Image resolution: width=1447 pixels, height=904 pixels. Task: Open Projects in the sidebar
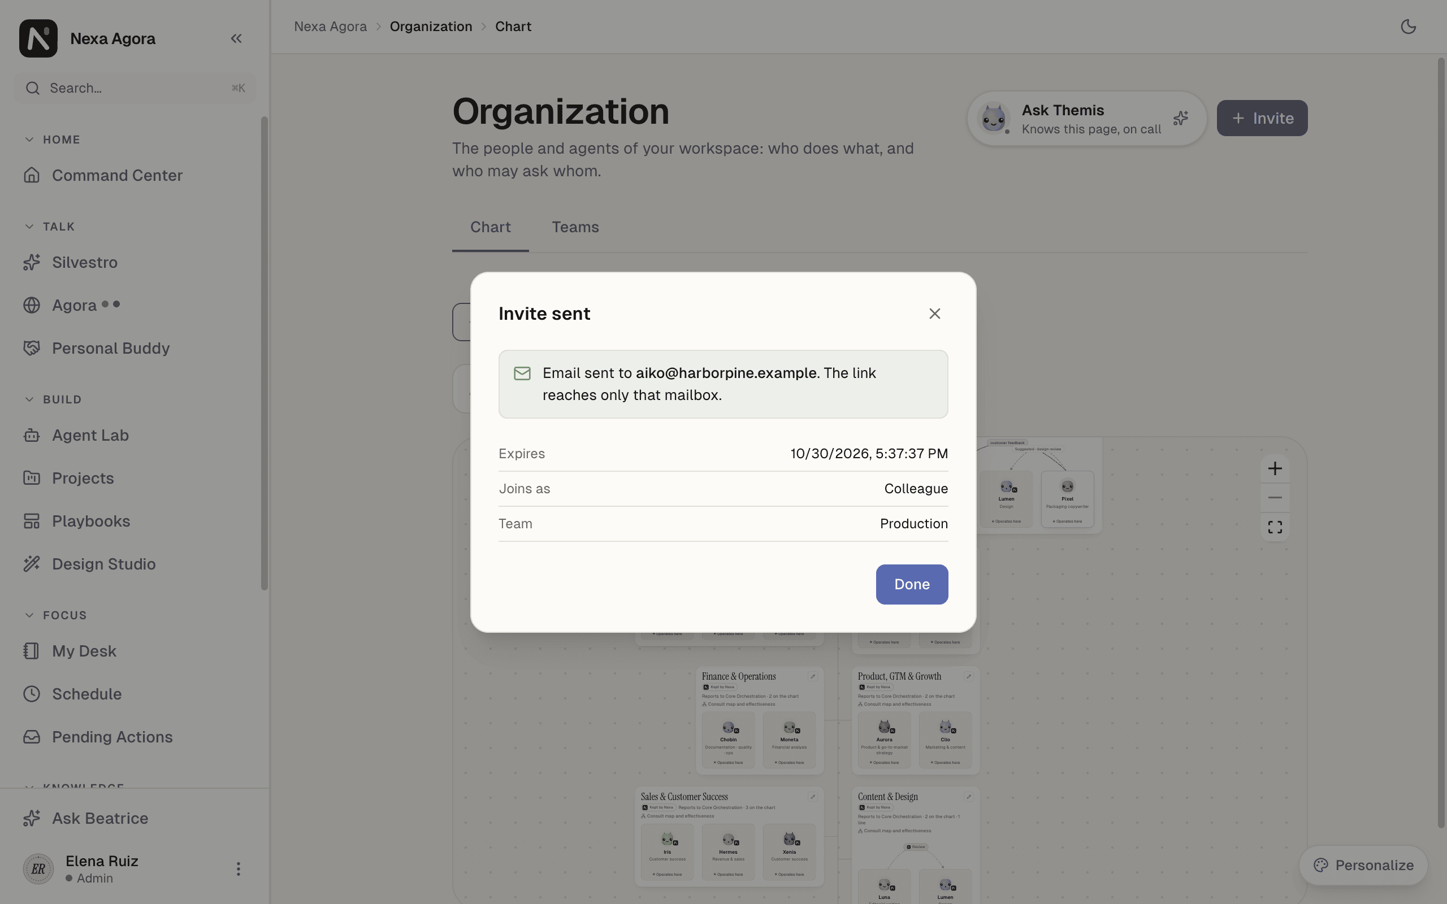[x=135, y=479]
